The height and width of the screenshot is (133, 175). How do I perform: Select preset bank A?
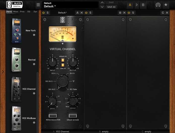point(130,5)
